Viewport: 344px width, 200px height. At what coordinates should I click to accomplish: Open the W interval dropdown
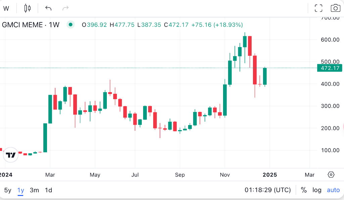[6, 8]
